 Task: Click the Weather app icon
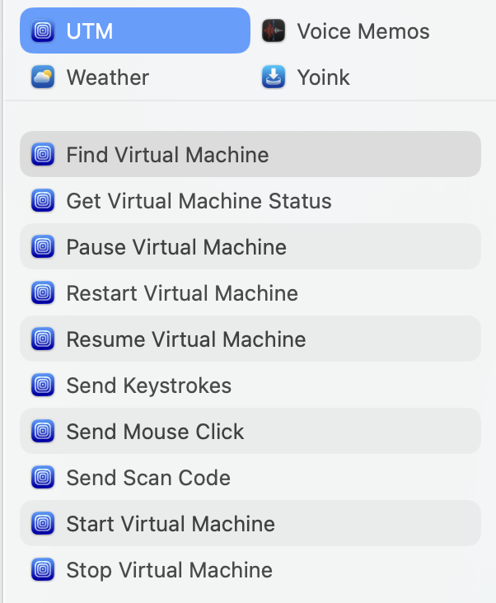[x=43, y=77]
